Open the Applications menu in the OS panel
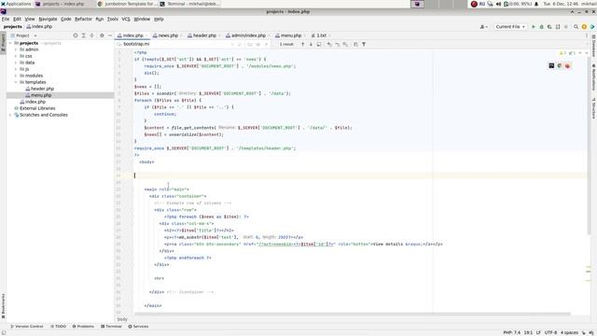Viewport: 597px width, 336px height. [x=16, y=4]
